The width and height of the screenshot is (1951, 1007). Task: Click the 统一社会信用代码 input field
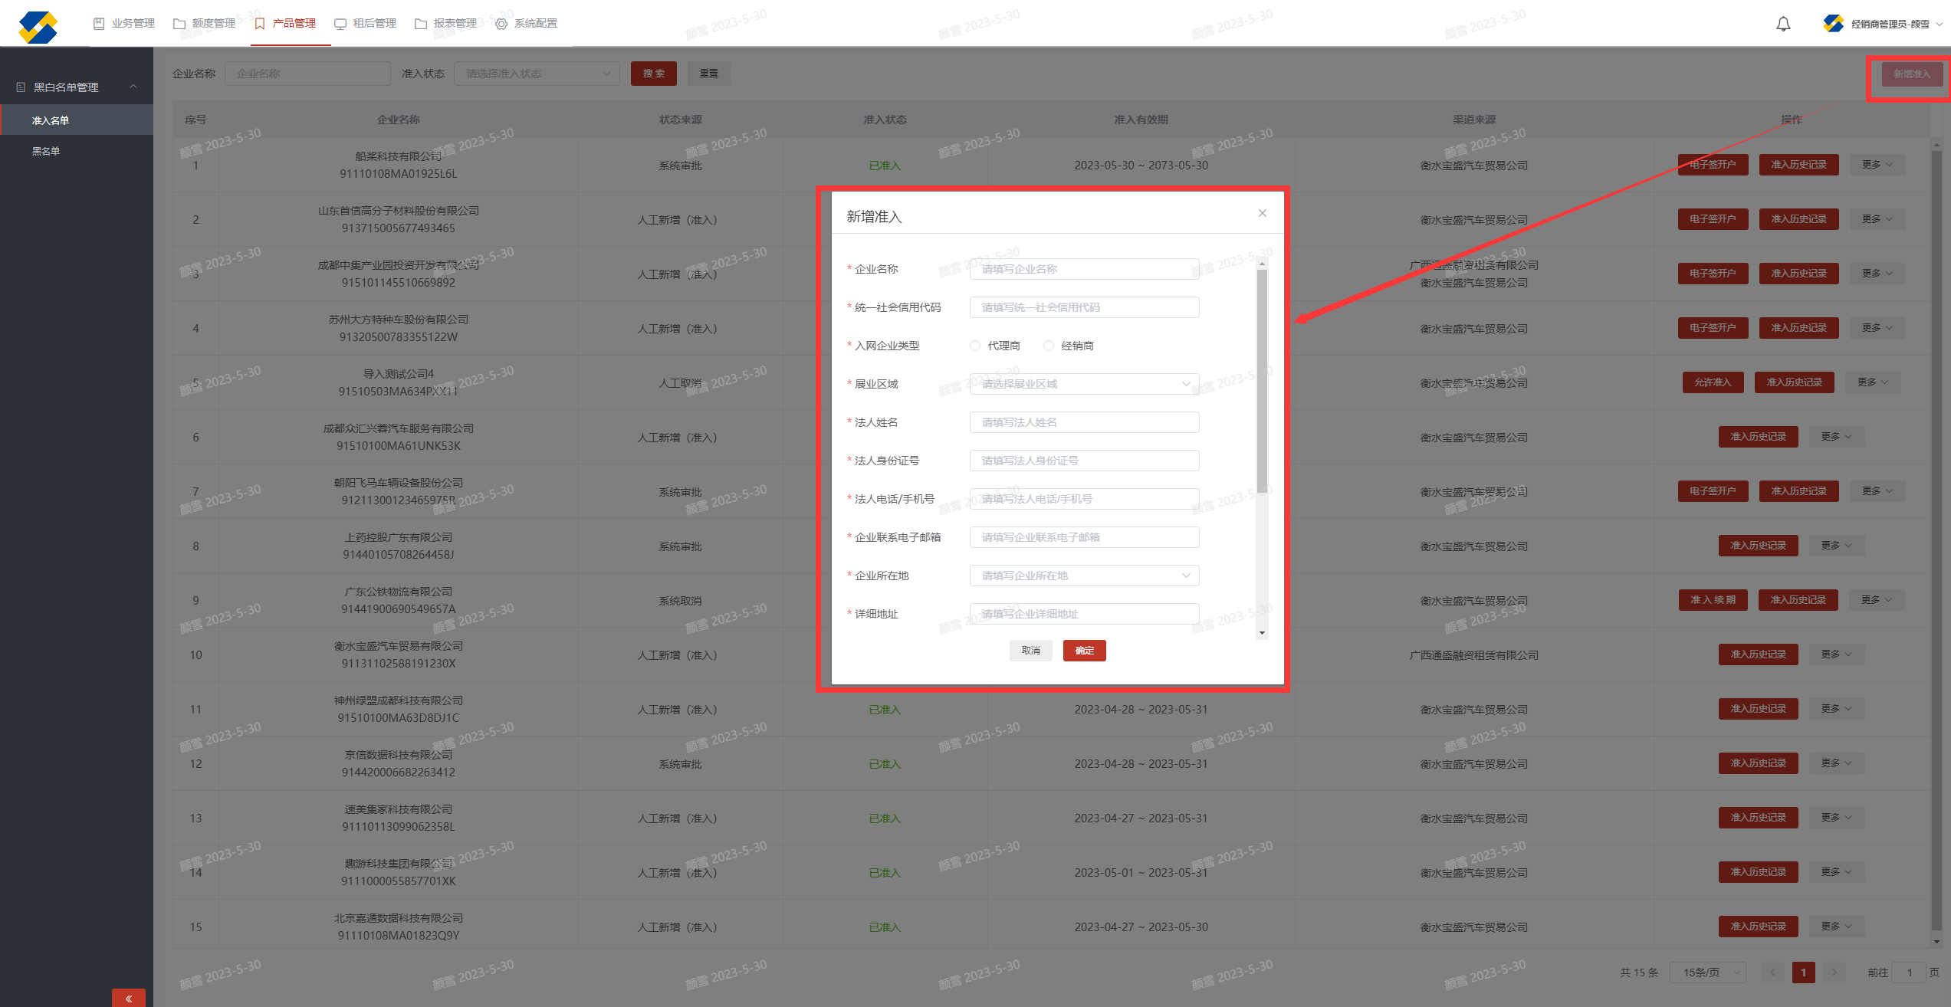[1084, 307]
